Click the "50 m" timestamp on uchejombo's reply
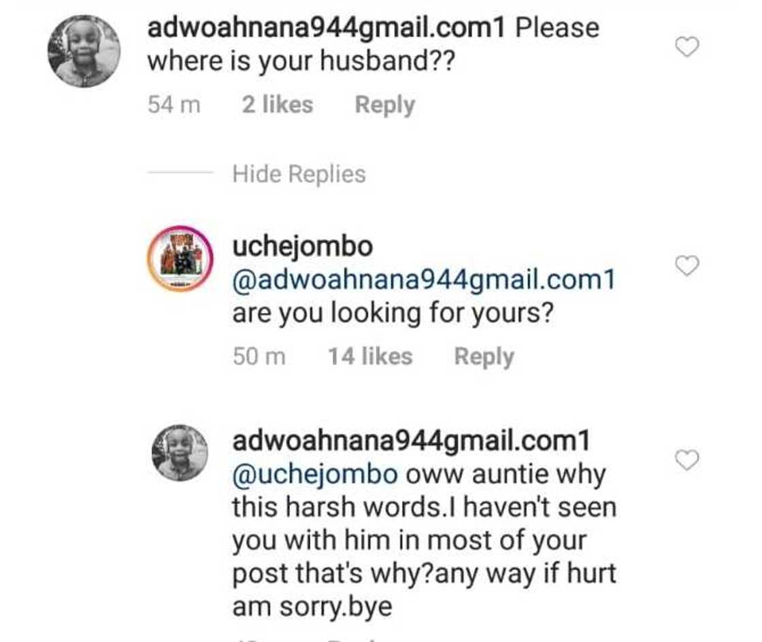The height and width of the screenshot is (642, 762). [259, 356]
